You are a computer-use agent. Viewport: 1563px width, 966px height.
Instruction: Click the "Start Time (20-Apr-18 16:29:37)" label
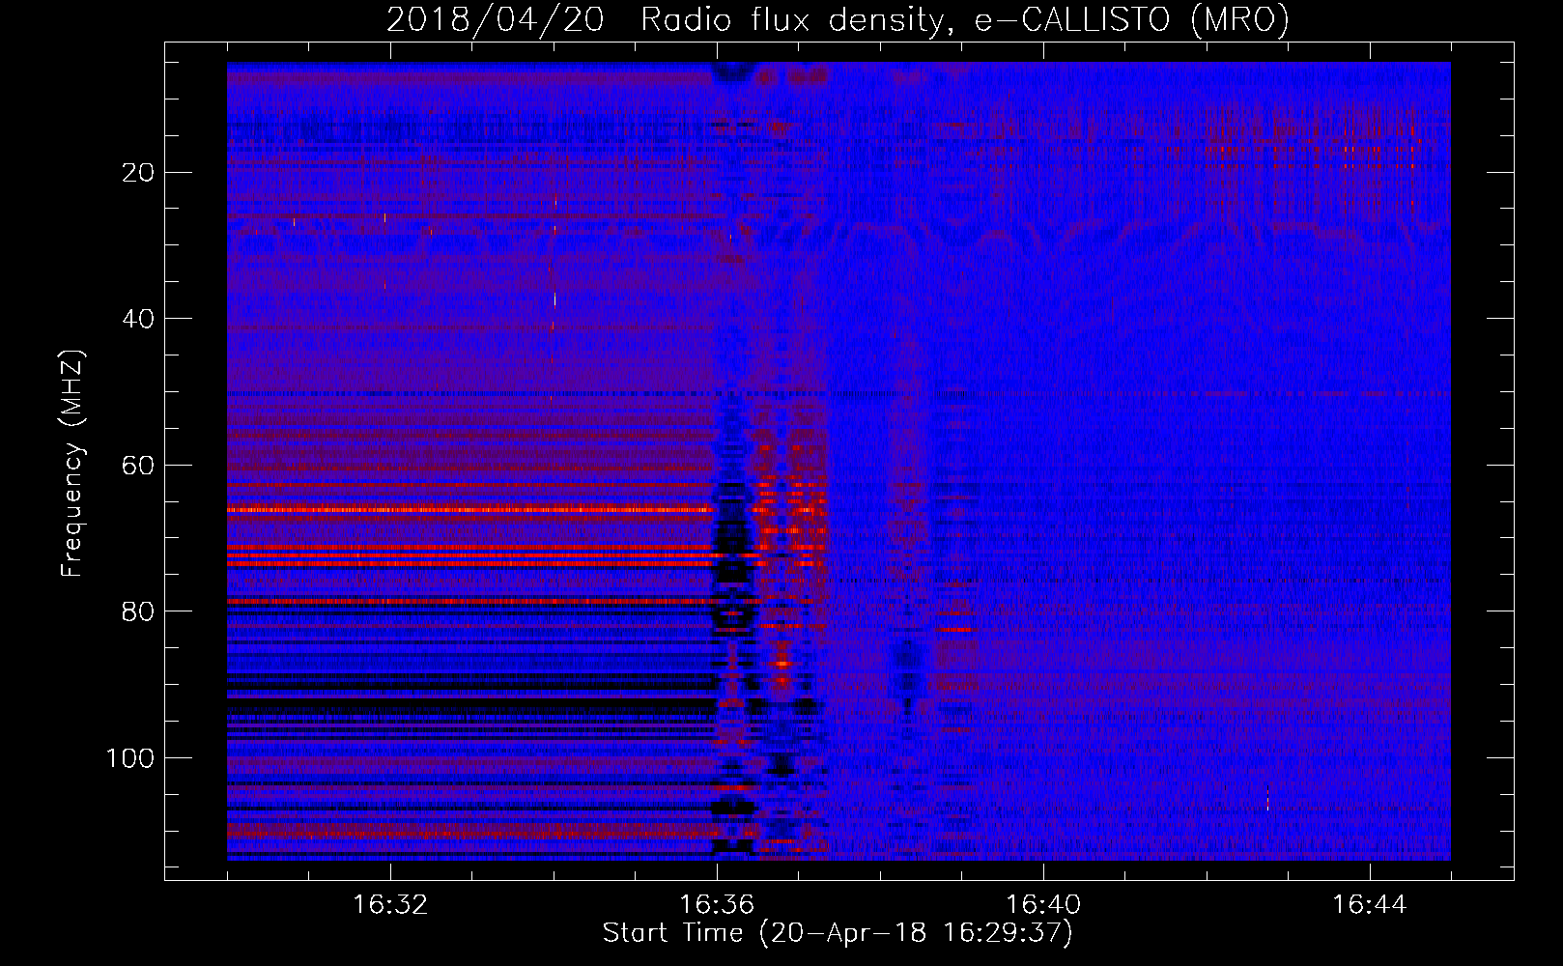[x=838, y=933]
